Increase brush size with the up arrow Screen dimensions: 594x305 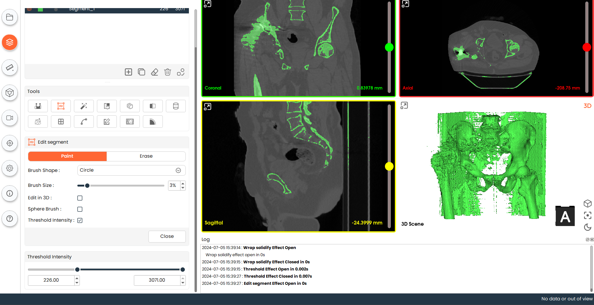tap(183, 183)
